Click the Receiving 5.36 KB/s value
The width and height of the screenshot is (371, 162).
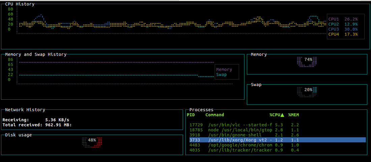pyautogui.click(x=57, y=120)
